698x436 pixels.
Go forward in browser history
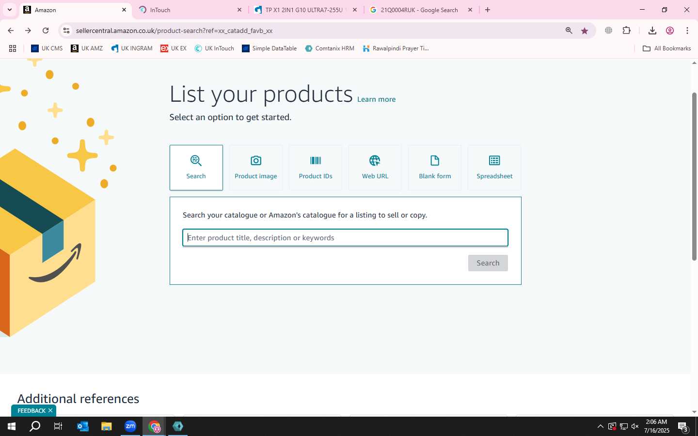28,31
